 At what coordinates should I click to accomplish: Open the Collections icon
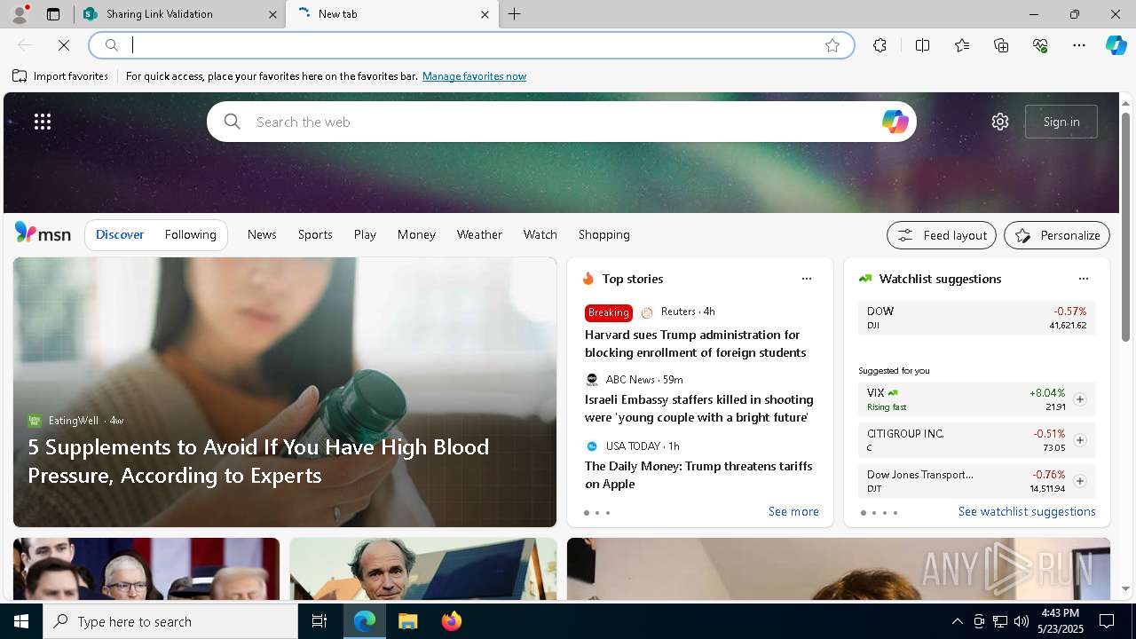coord(1001,45)
